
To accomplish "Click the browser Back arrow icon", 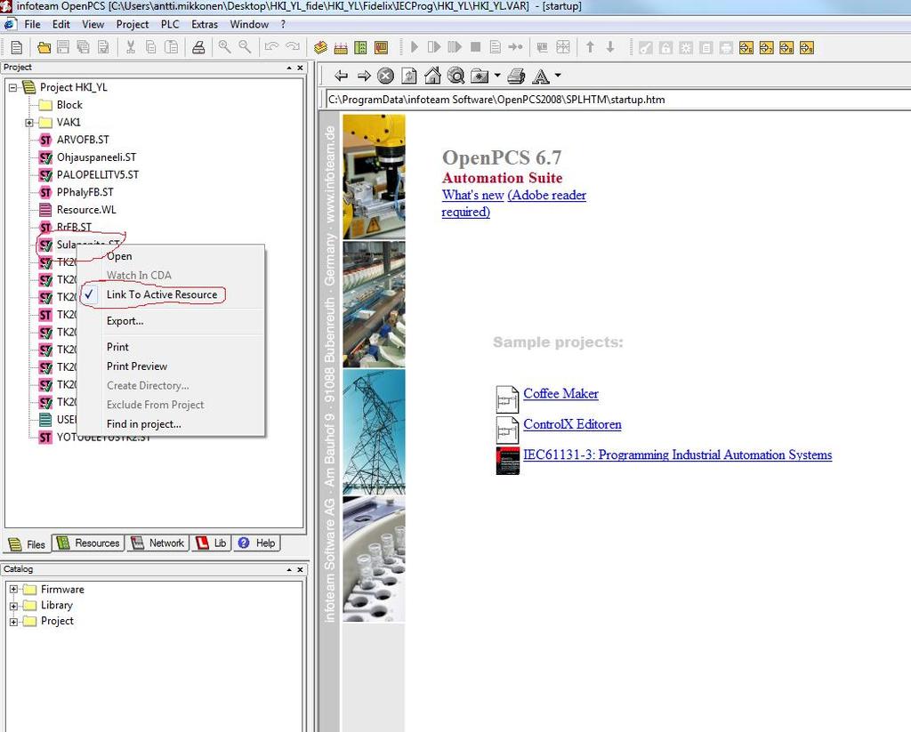I will 341,76.
